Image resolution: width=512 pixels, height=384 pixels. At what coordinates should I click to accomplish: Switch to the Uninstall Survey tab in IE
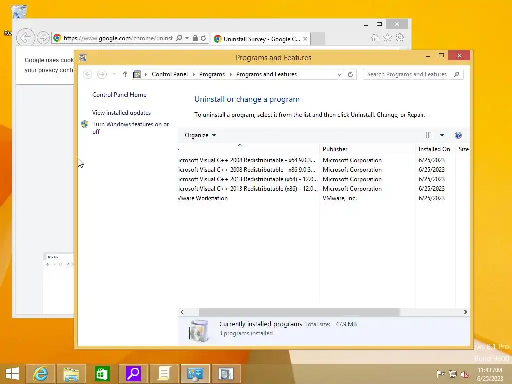pyautogui.click(x=261, y=39)
